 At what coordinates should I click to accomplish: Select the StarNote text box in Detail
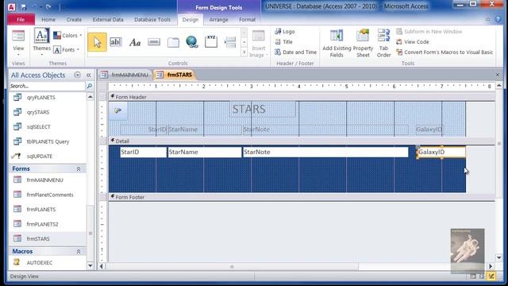tap(325, 152)
